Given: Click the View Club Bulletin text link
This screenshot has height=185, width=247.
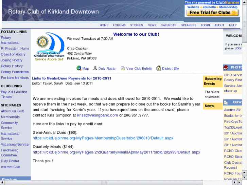Looking at the screenshot, I should (139, 69).
